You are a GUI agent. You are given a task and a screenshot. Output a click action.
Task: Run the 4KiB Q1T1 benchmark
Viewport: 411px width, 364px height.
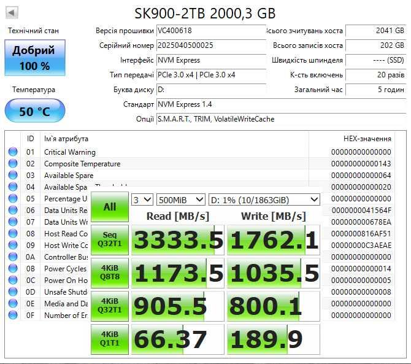pos(110,339)
